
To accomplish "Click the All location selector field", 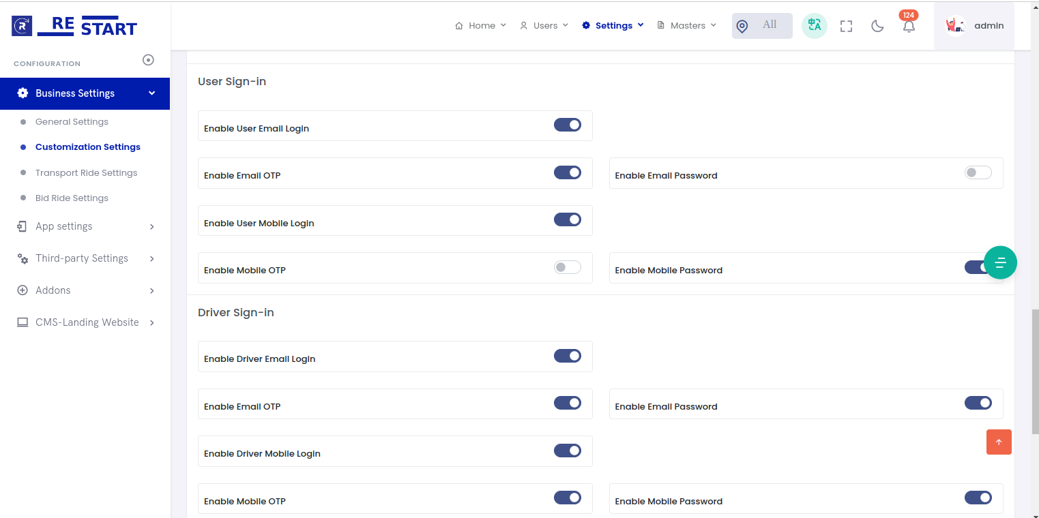I will click(x=762, y=26).
